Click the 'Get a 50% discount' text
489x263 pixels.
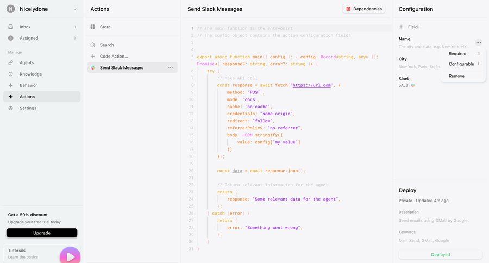click(28, 215)
